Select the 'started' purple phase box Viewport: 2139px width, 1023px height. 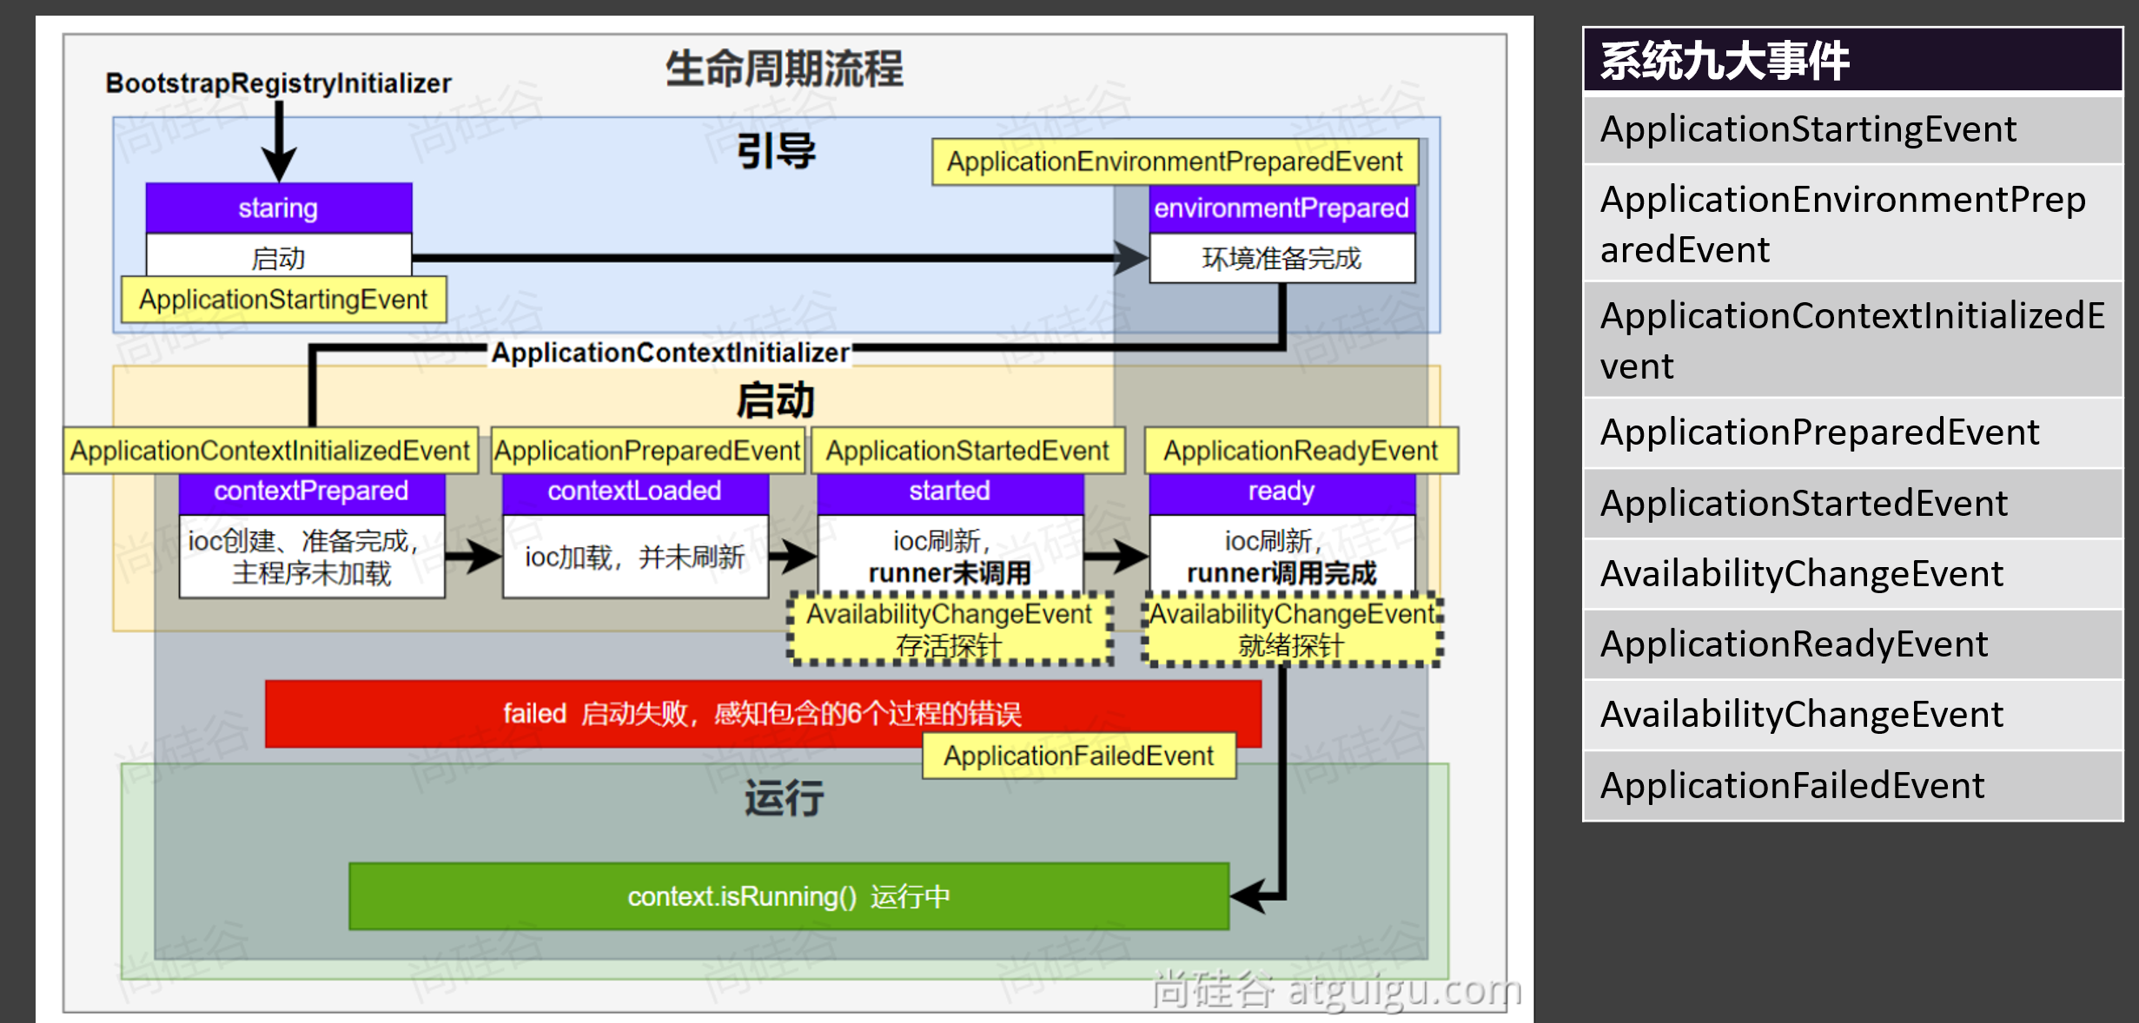(x=950, y=492)
